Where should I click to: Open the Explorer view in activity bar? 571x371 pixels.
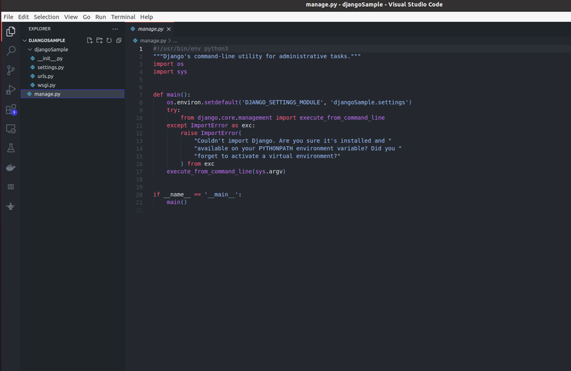tap(11, 32)
